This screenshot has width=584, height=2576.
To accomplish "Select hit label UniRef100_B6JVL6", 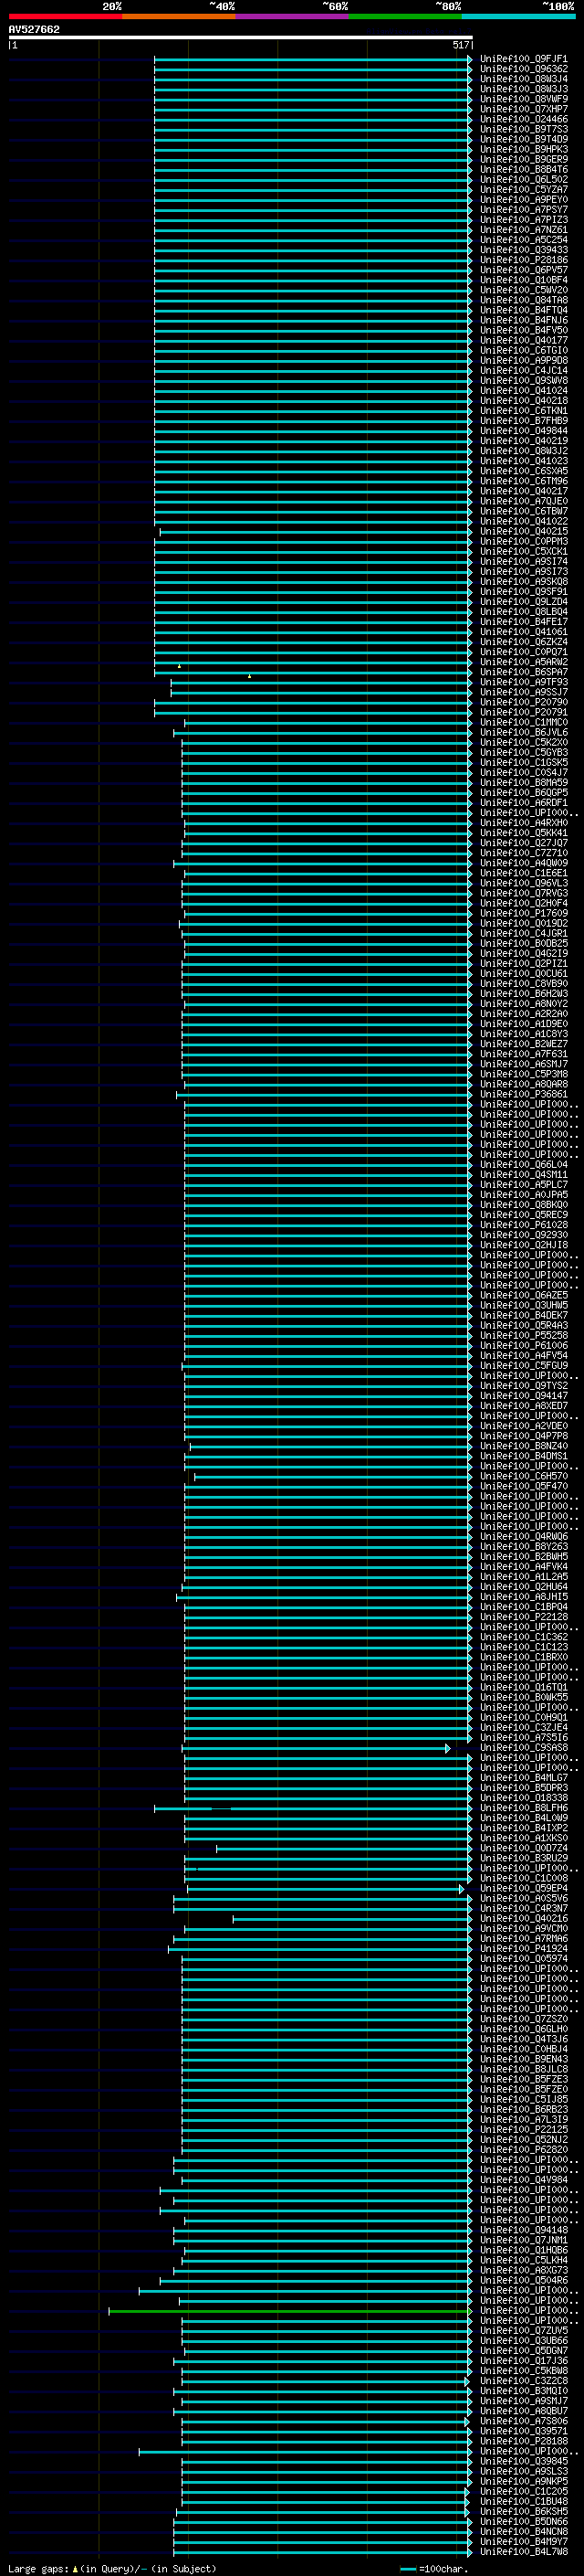I will pos(523,732).
